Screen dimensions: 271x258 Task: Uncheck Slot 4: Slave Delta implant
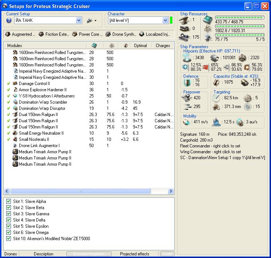pyautogui.click(x=8, y=220)
